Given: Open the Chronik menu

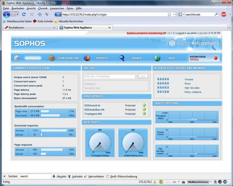Looking at the screenshot, I should pyautogui.click(x=43, y=8).
